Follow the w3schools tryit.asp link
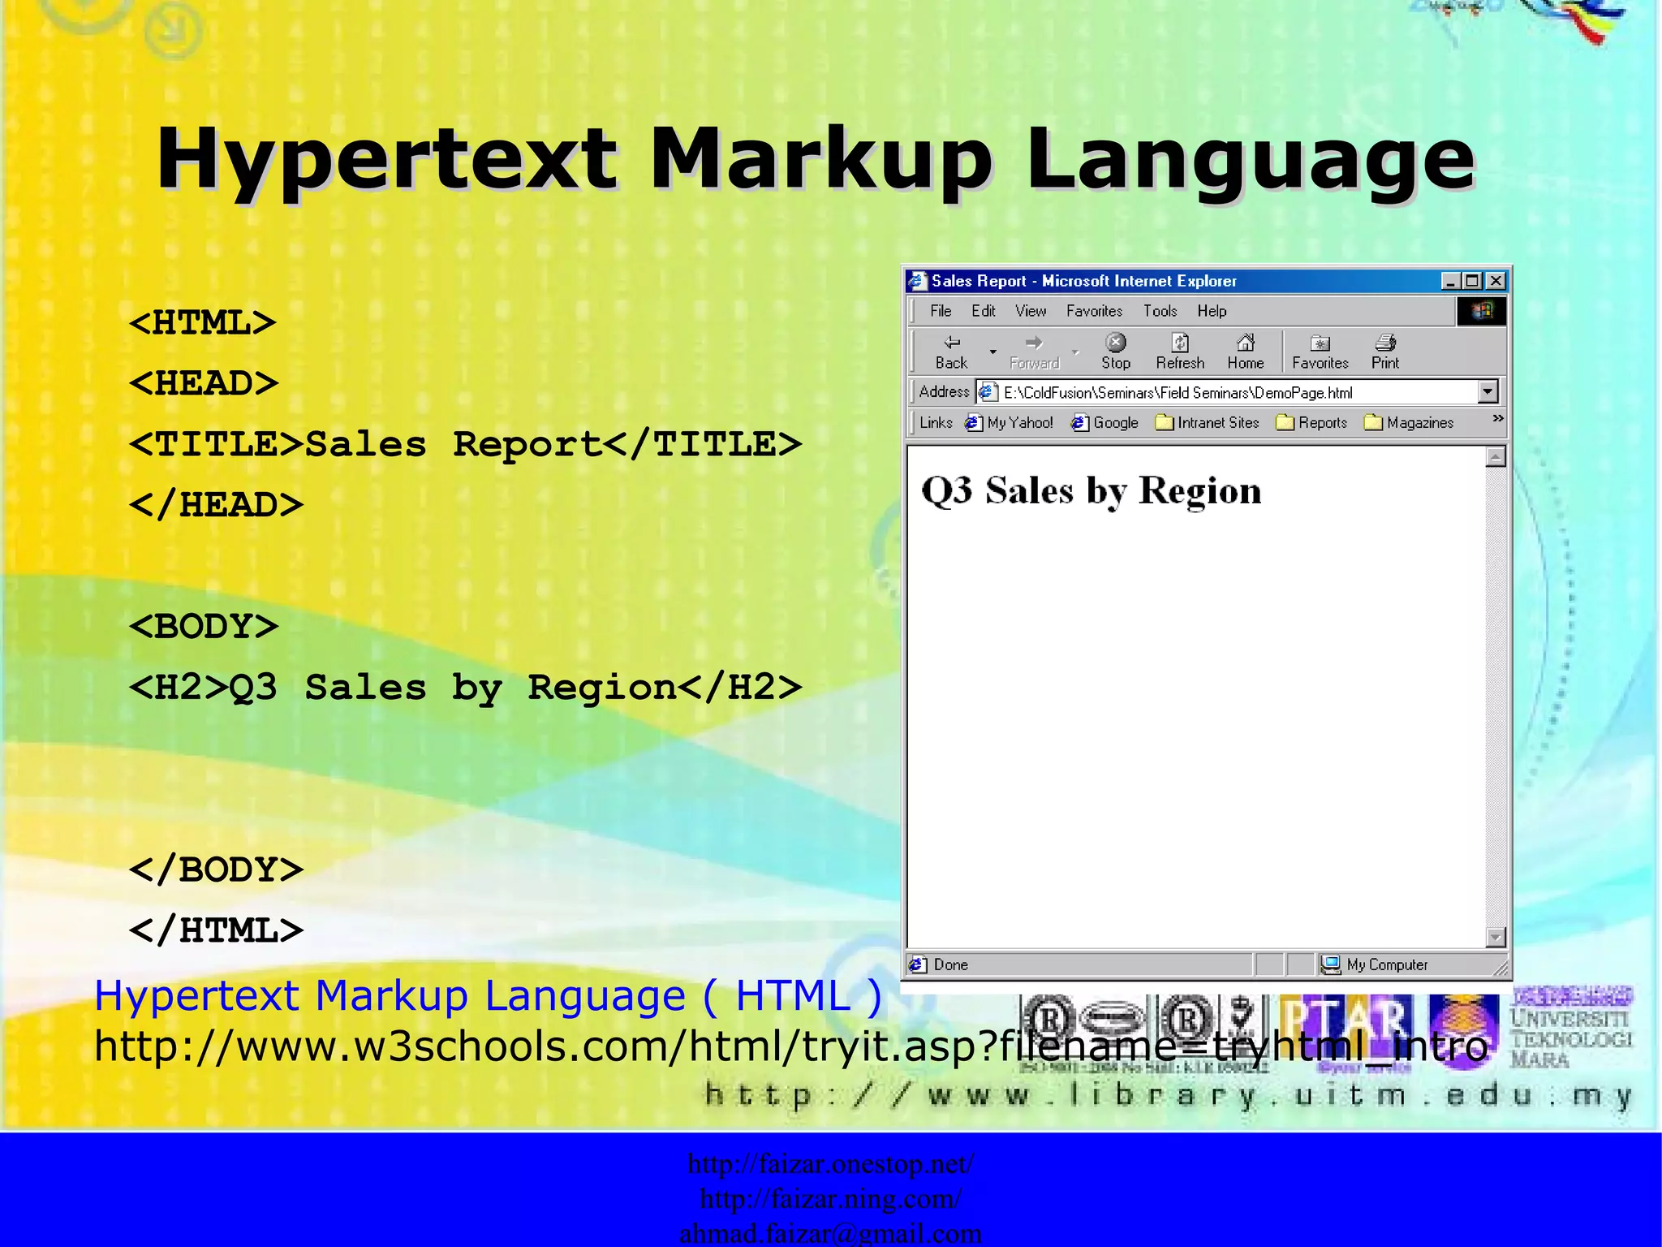Screen dimensions: 1662x1247 click(791, 1046)
